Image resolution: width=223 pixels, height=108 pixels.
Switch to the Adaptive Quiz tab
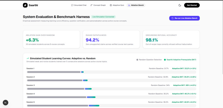[x=117, y=5]
